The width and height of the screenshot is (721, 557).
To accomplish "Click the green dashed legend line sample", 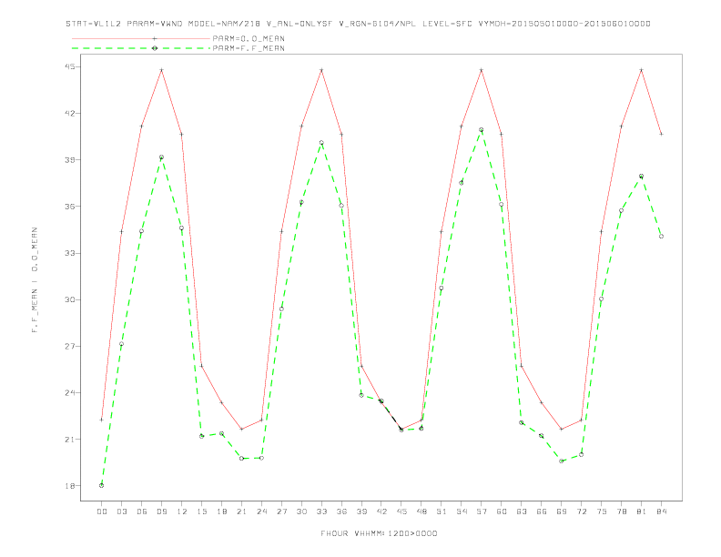I will click(x=141, y=48).
